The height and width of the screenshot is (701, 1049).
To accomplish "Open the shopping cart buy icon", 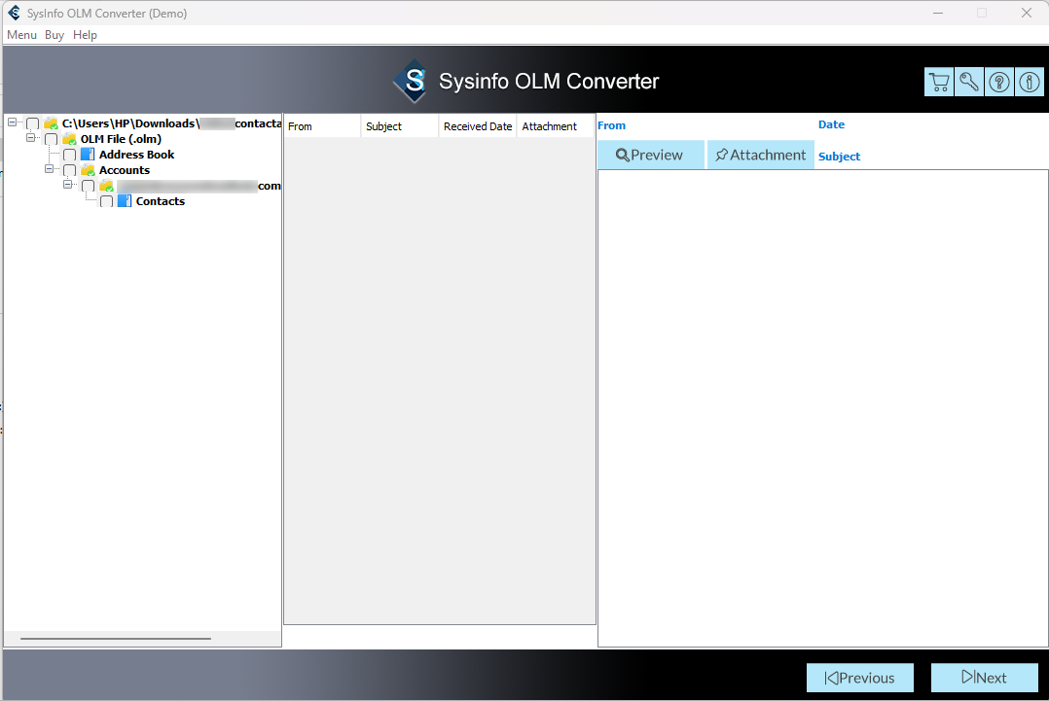I will click(x=939, y=83).
